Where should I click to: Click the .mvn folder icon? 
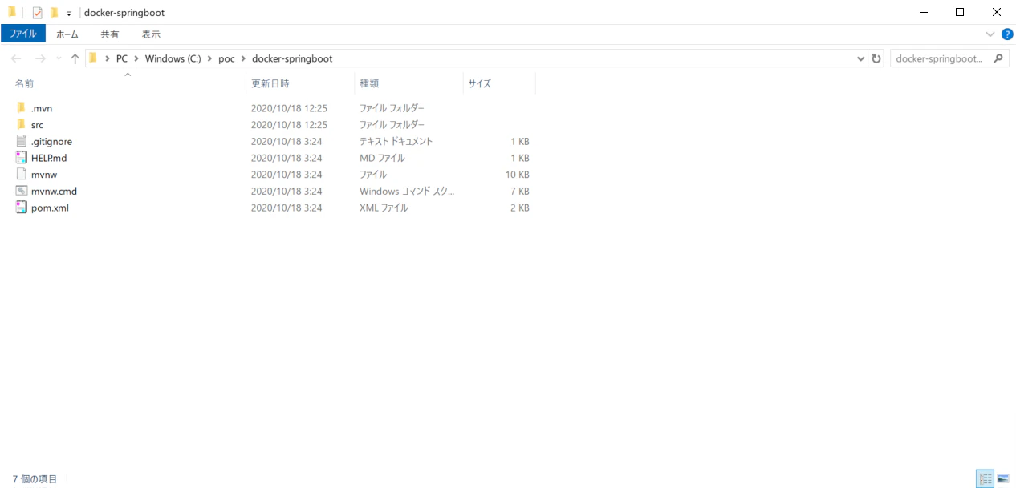(21, 108)
